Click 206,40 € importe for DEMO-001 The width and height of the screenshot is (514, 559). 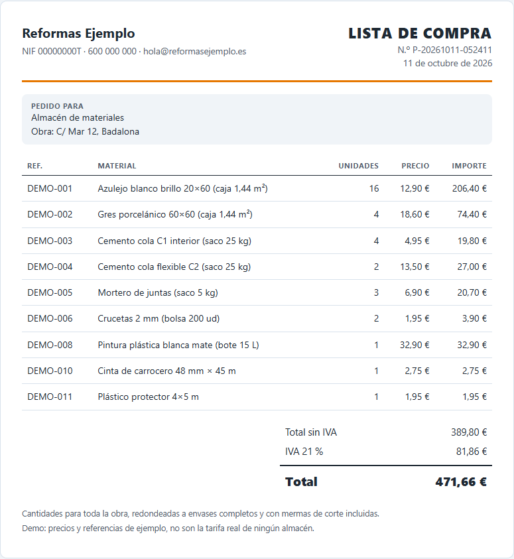(x=470, y=188)
